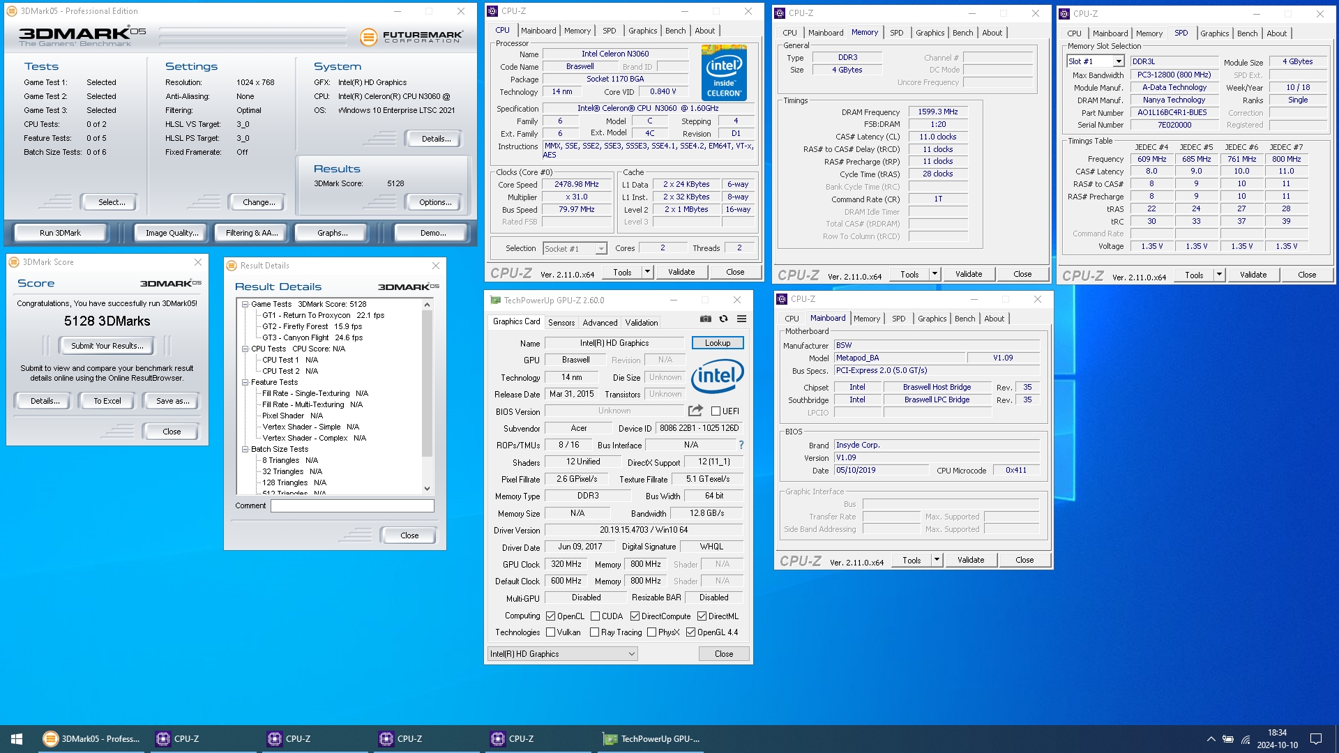The image size is (1339, 753).
Task: Toggle the OpenGL 4.4 checkbox
Action: click(x=690, y=632)
